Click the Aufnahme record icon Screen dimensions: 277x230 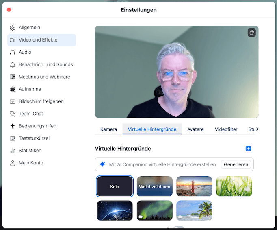13,89
